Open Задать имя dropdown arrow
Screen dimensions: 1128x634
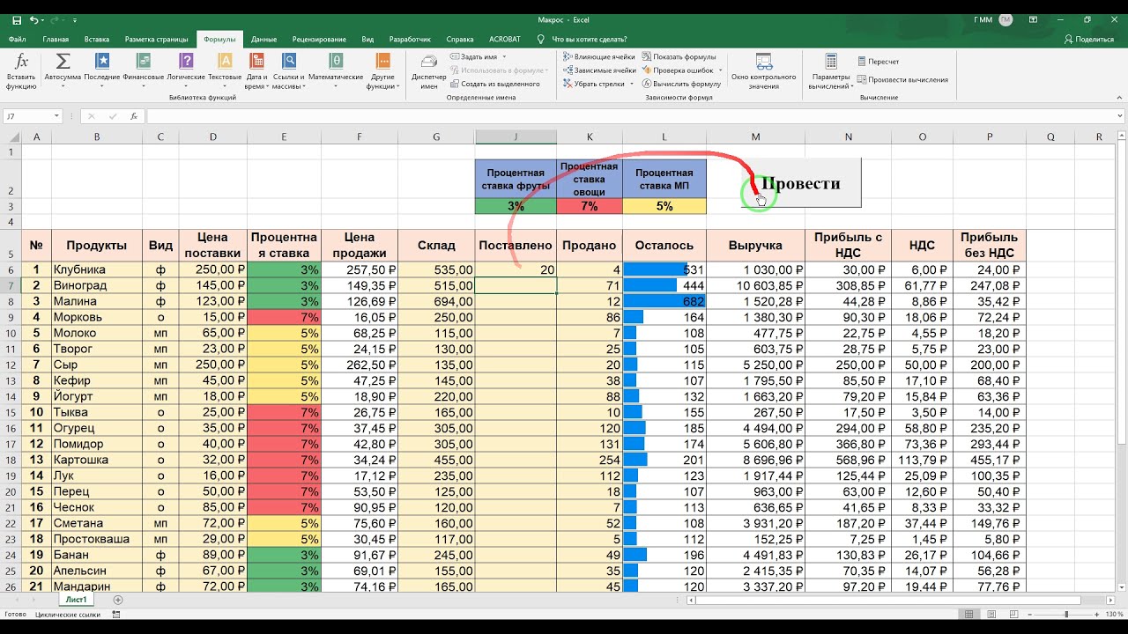click(x=504, y=56)
